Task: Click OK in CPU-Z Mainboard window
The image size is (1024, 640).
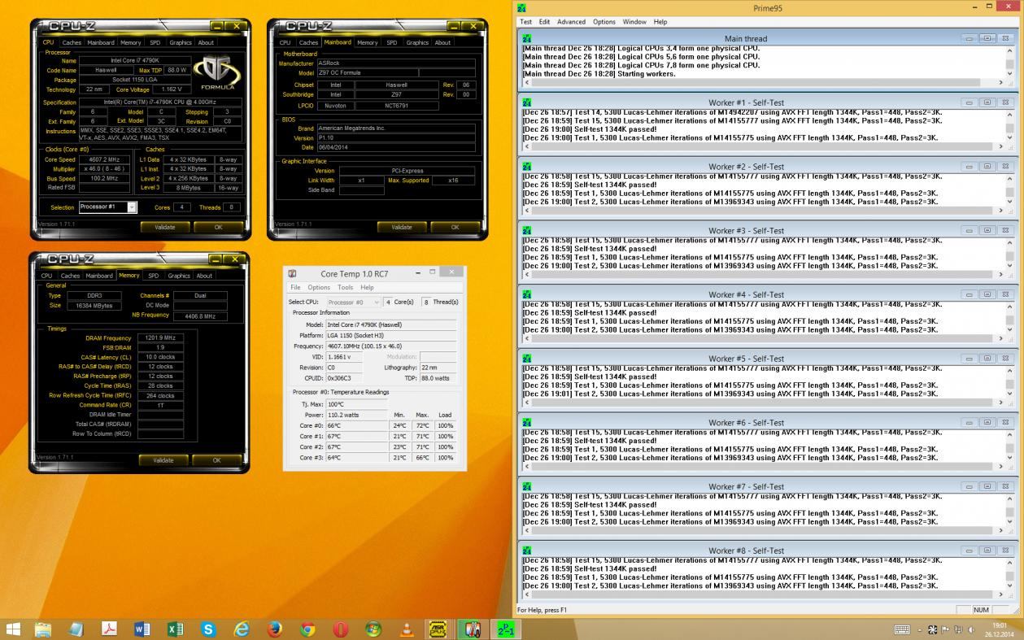Action: (x=455, y=227)
